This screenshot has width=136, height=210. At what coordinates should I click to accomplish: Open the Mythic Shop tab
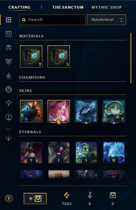pyautogui.click(x=106, y=7)
